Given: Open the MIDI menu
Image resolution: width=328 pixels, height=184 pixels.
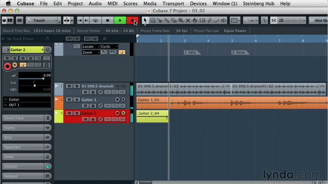Looking at the screenshot, I should [x=112, y=3].
